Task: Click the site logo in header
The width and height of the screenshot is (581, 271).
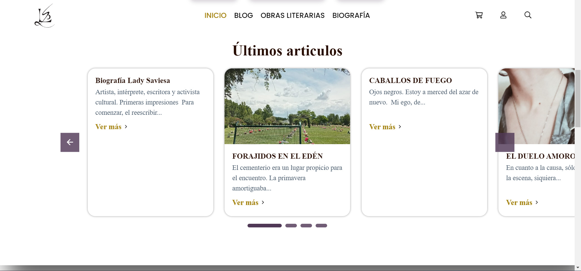Action: point(44,16)
